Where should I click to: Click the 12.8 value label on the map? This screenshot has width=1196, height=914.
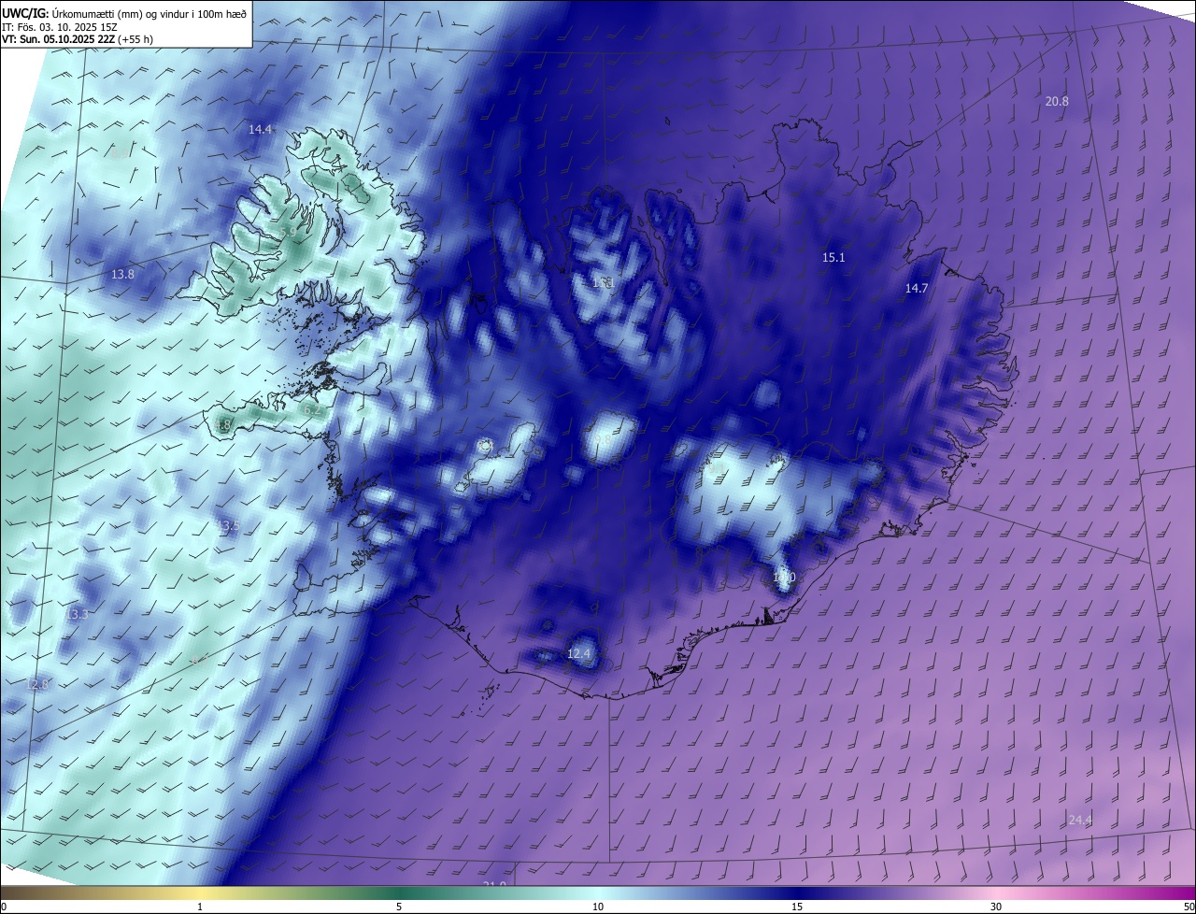coord(36,684)
